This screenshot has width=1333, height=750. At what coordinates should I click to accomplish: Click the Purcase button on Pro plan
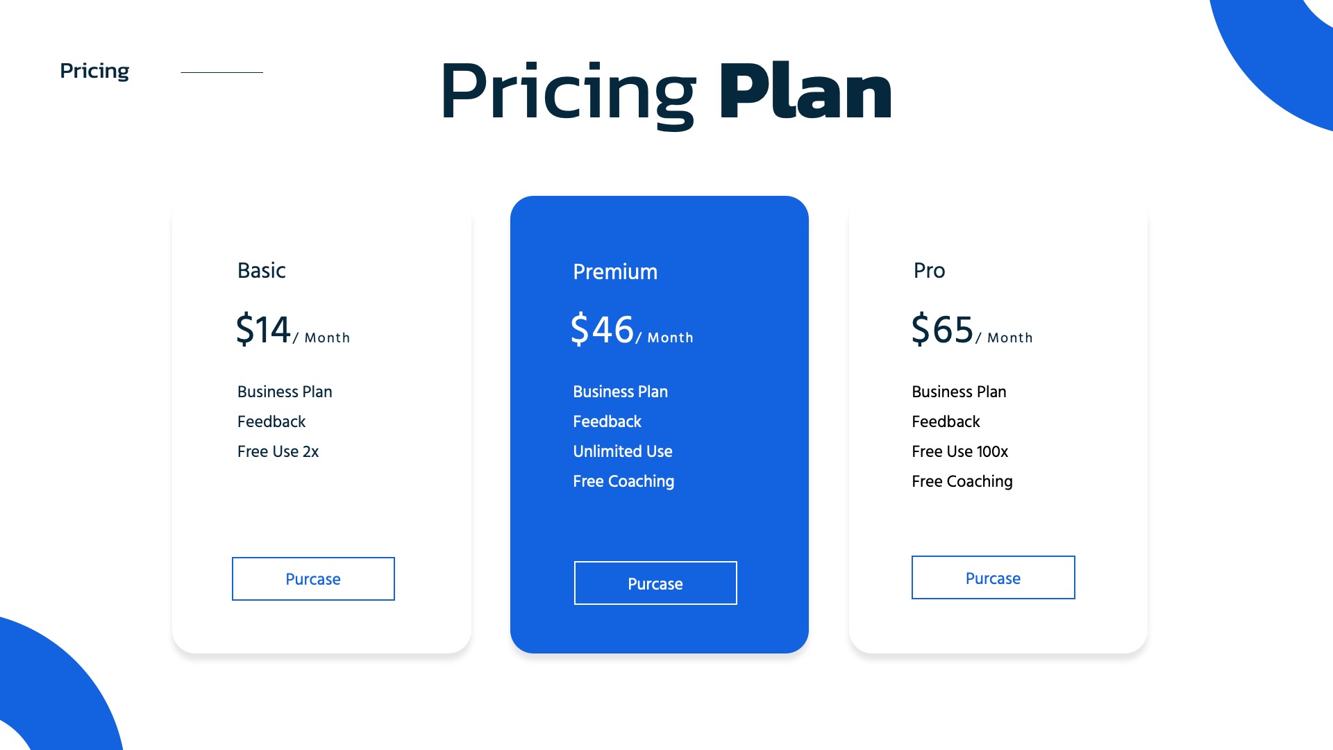[x=993, y=578]
